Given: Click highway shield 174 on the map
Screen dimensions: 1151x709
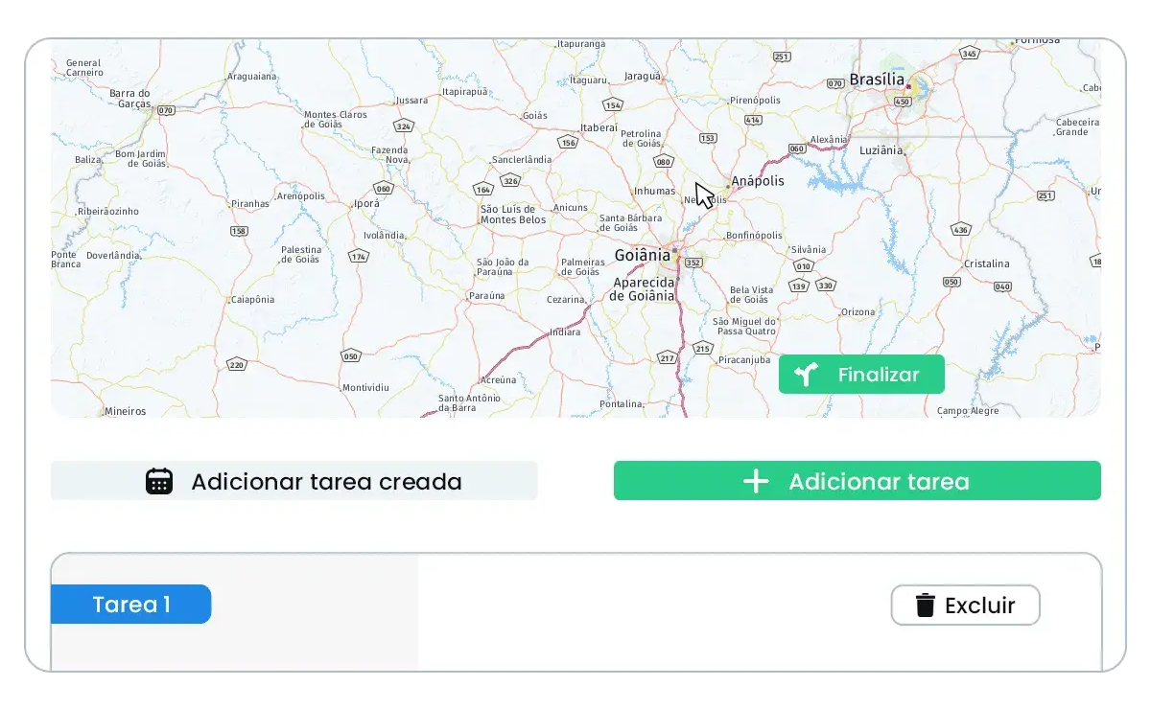Looking at the screenshot, I should pyautogui.click(x=359, y=256).
